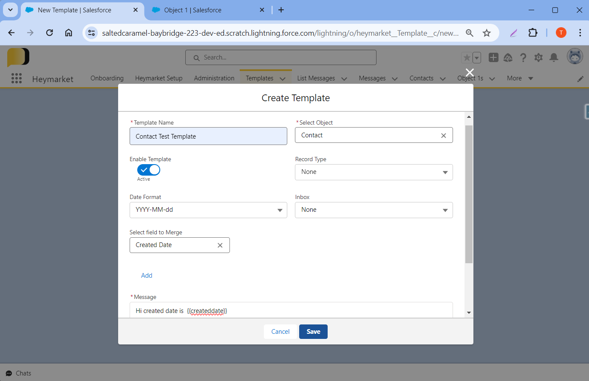Open the Salesforce Setup gear
The height and width of the screenshot is (381, 589).
538,57
